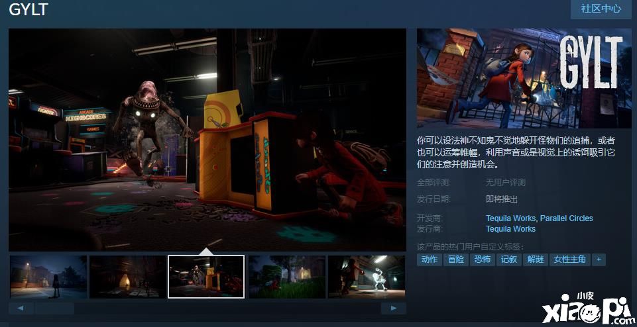Click the 该产品的热门用户自定义标签 label
Screen dimensions: 637x327
pos(470,247)
